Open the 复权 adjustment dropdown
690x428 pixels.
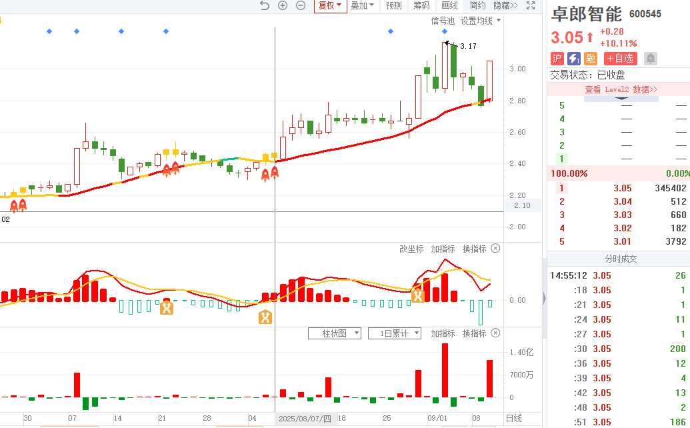pos(330,5)
